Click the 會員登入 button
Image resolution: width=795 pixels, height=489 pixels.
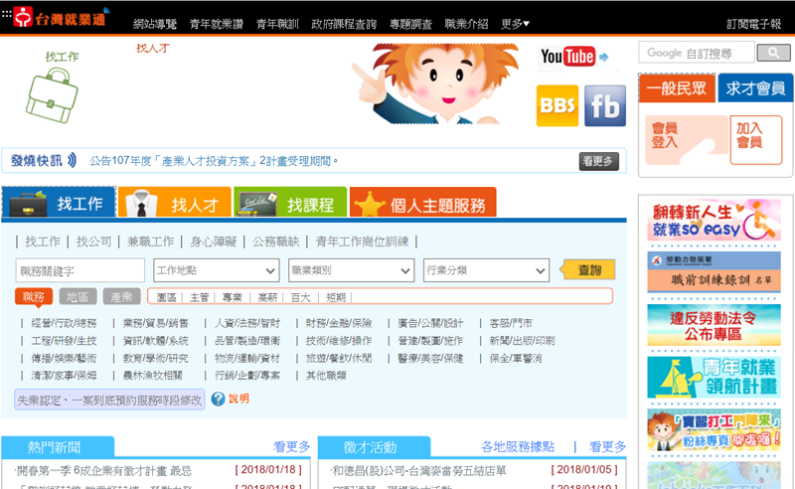coord(687,139)
